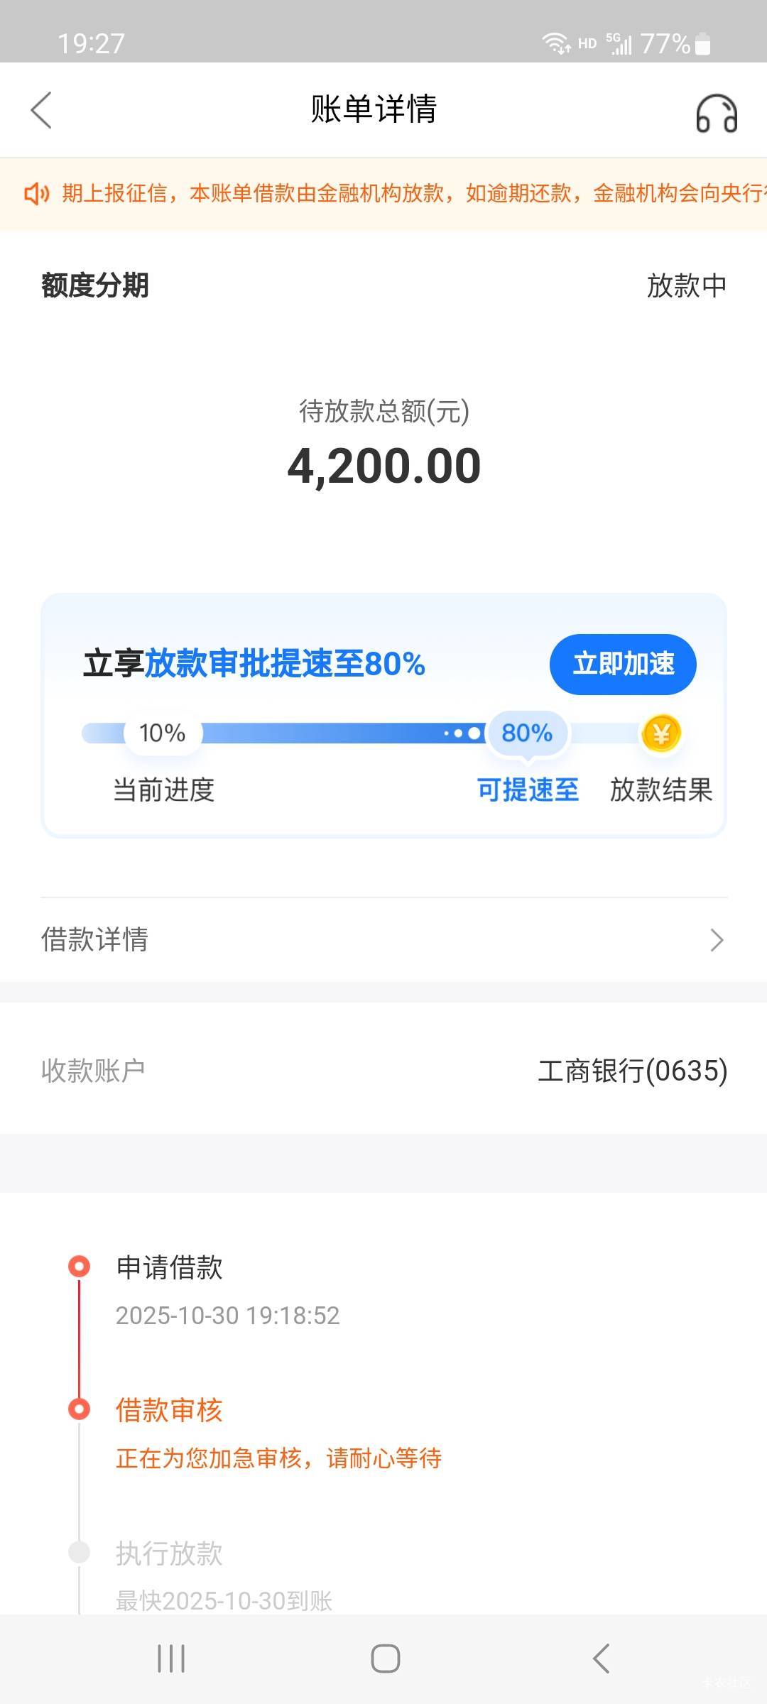Tap the 80% speed-up bubble
The width and height of the screenshot is (767, 1704).
click(x=527, y=733)
